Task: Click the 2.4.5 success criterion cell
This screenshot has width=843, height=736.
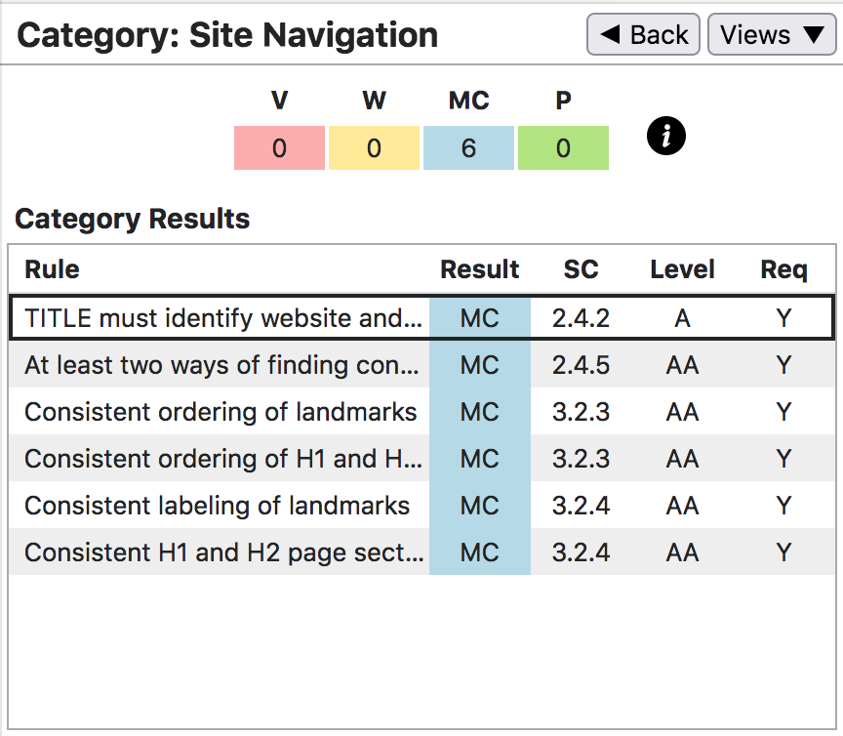Action: click(581, 365)
